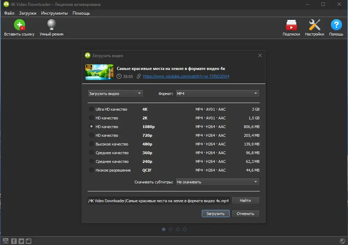Open the Инструменты menu
348x245 pixels.
(54, 13)
